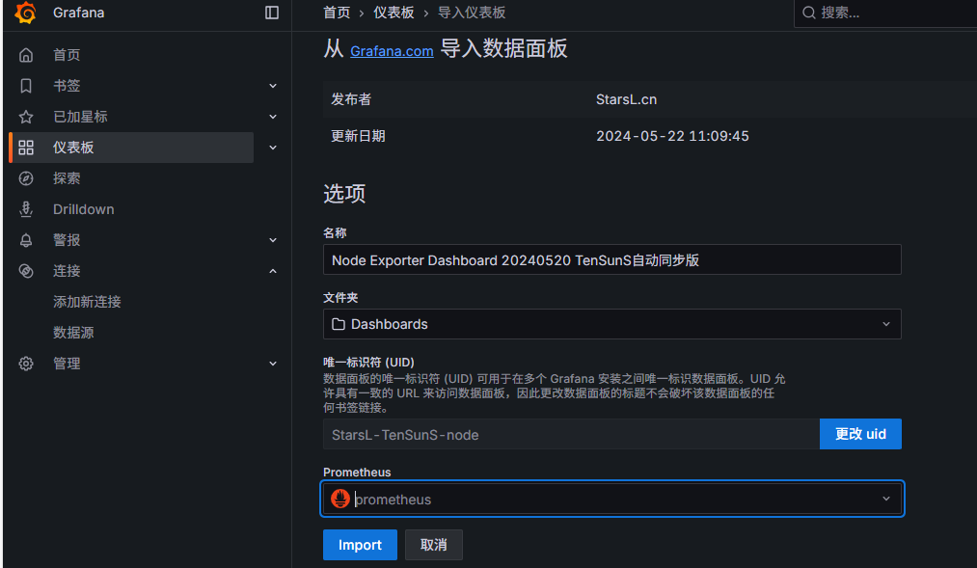
Task: Click the folder icon in Dashboards field
Action: click(339, 324)
